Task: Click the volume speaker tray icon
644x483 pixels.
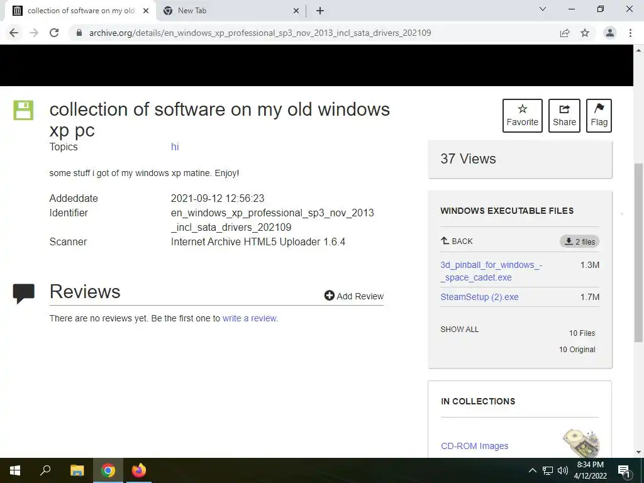Action: click(x=563, y=470)
